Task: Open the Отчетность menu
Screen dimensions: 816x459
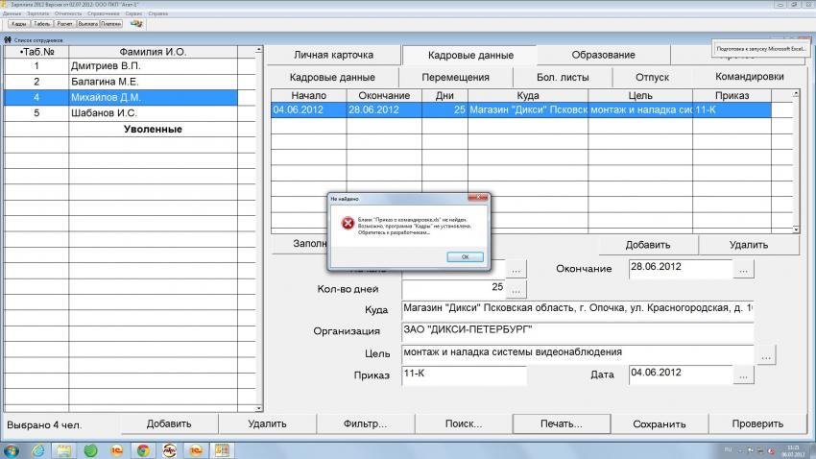Action: coord(67,13)
